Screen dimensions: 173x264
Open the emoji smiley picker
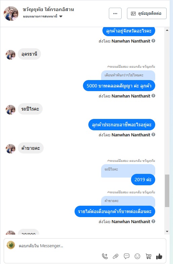pos(137,256)
